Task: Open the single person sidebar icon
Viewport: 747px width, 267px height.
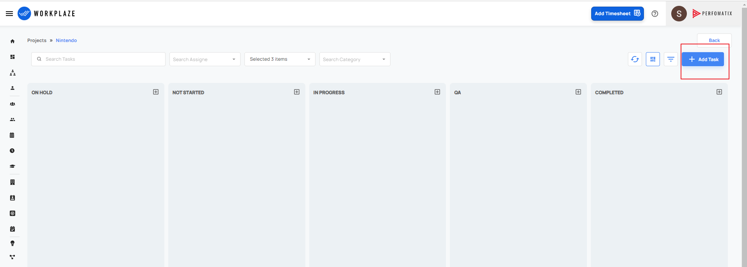Action: pyautogui.click(x=12, y=88)
